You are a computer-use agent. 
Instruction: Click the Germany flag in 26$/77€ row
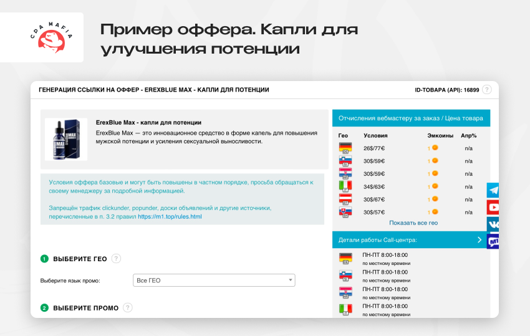(345, 148)
